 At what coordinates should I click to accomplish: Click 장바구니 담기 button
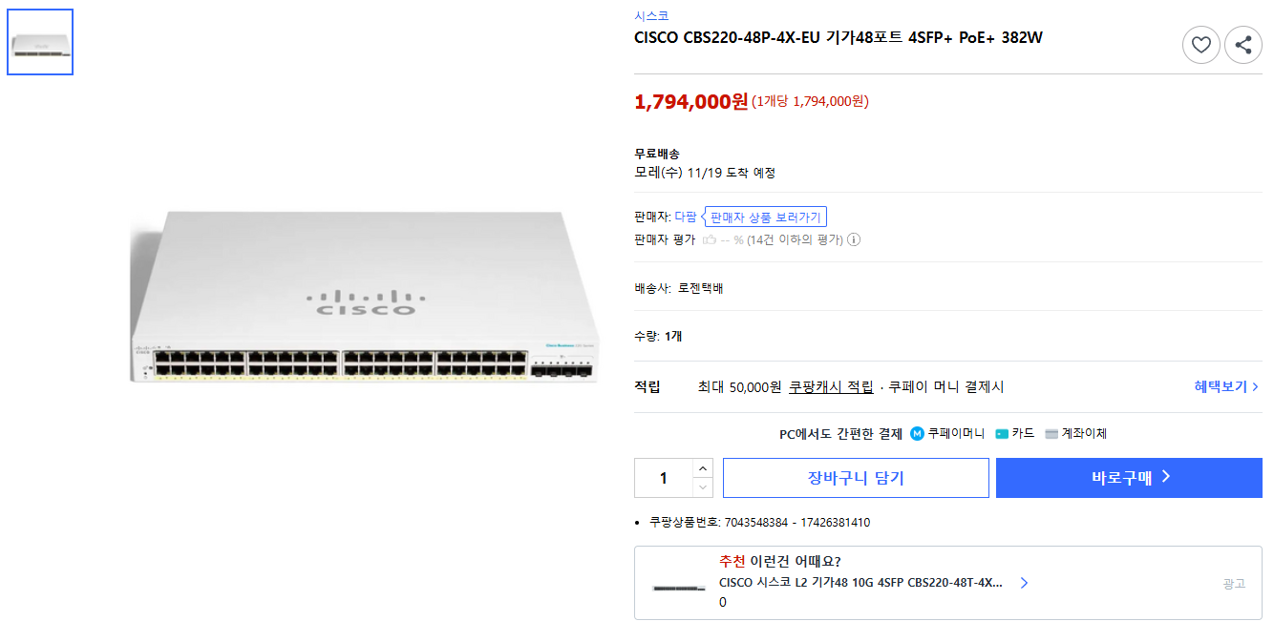[x=856, y=478]
